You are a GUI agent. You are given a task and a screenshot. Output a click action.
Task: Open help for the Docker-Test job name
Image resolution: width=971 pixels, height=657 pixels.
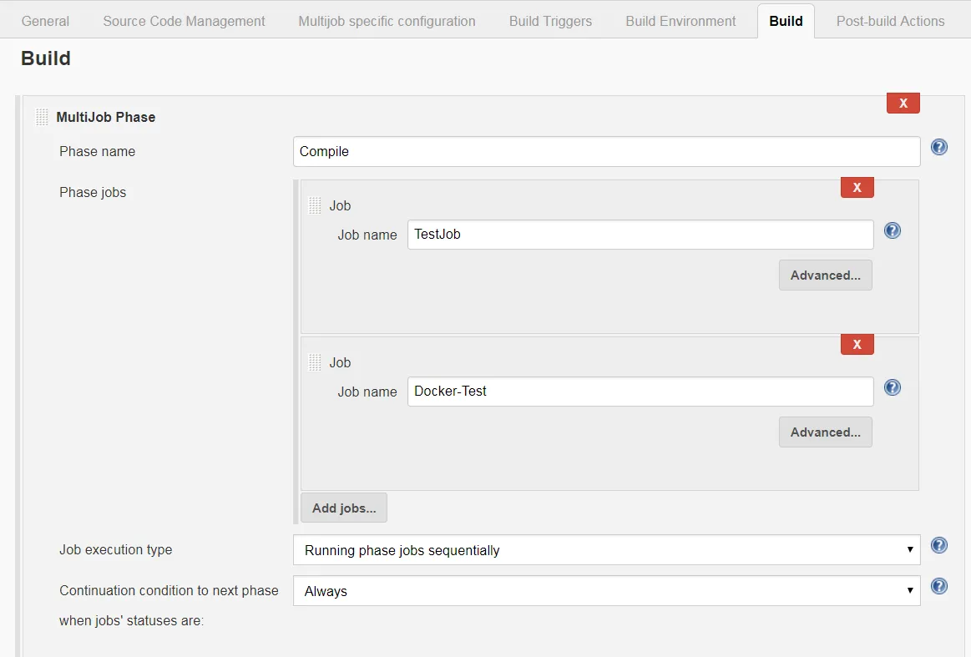[892, 387]
